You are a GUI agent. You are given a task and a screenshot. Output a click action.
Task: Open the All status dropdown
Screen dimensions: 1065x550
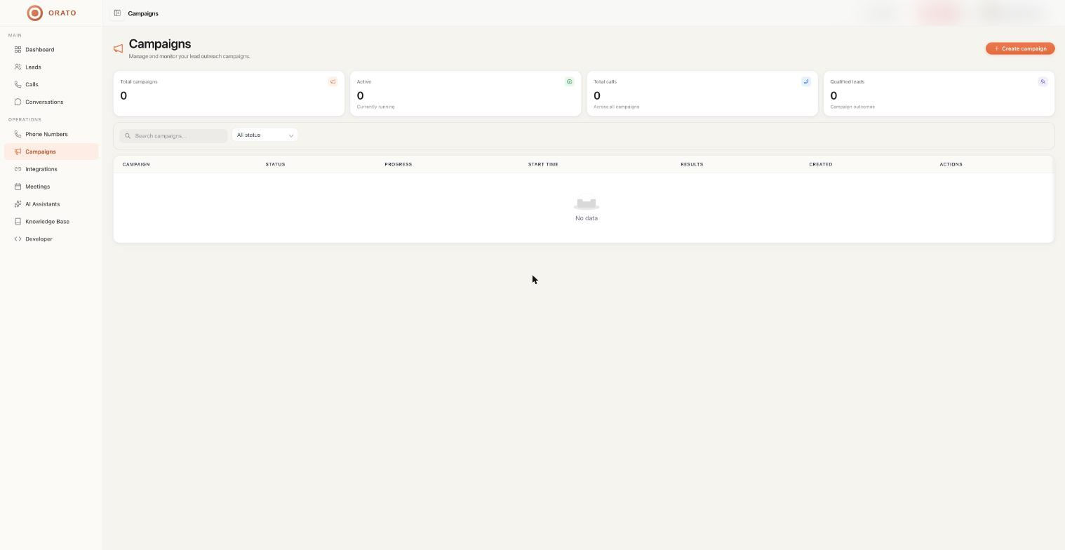click(264, 135)
